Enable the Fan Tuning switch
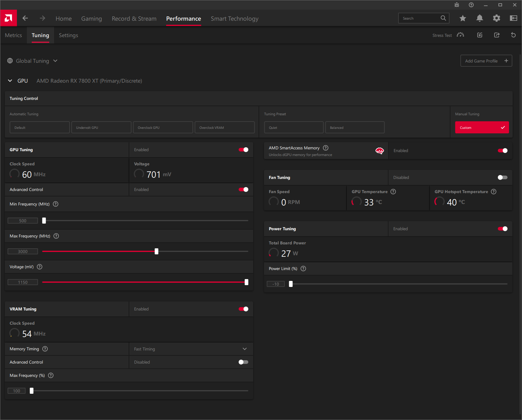The image size is (522, 420). [503, 177]
